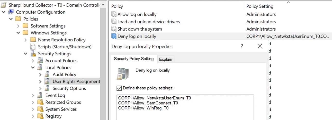Select CORP1\Allow_NetwkstaUserEnum_T0 in the list
This screenshot has height=120, width=332.
(x=155, y=98)
